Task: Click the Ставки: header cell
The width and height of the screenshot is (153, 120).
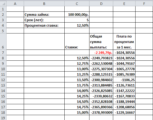Action: [77, 42]
